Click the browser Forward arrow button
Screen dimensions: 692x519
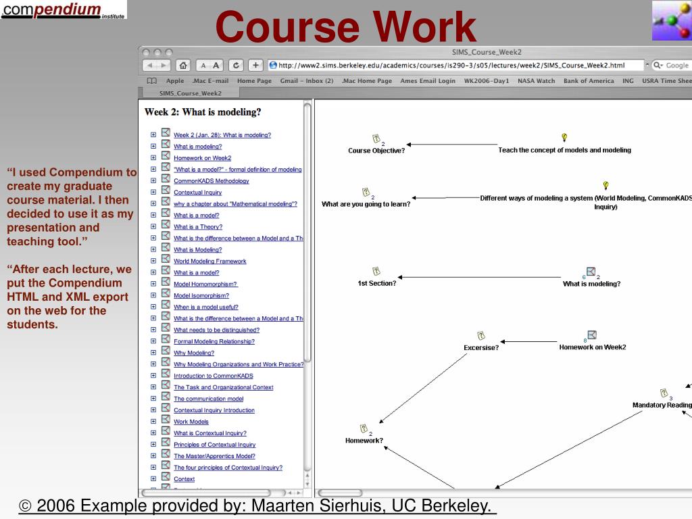point(164,66)
